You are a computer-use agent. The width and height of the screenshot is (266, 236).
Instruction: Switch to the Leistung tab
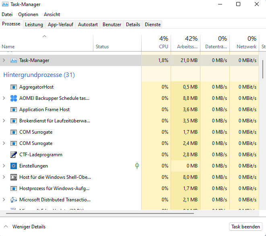(x=34, y=25)
